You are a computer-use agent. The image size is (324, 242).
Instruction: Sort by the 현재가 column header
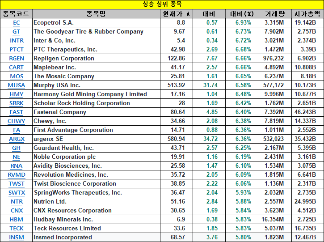click(x=177, y=14)
